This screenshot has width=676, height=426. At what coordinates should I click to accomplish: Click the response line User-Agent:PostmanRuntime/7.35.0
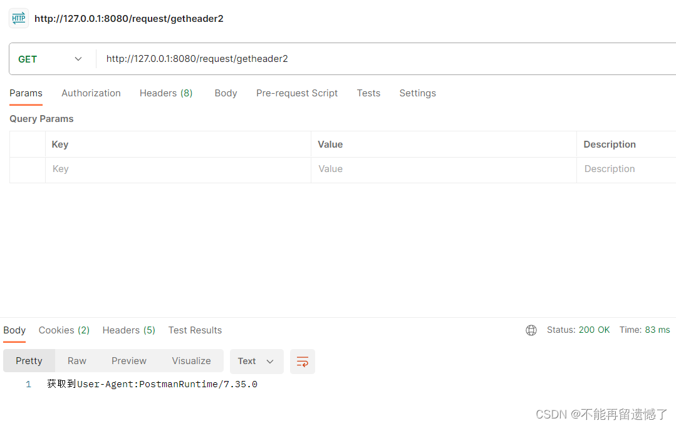pyautogui.click(x=152, y=384)
